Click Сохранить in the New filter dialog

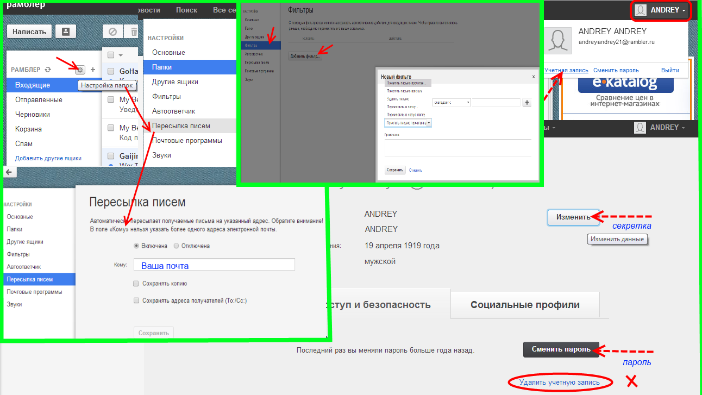click(x=395, y=170)
